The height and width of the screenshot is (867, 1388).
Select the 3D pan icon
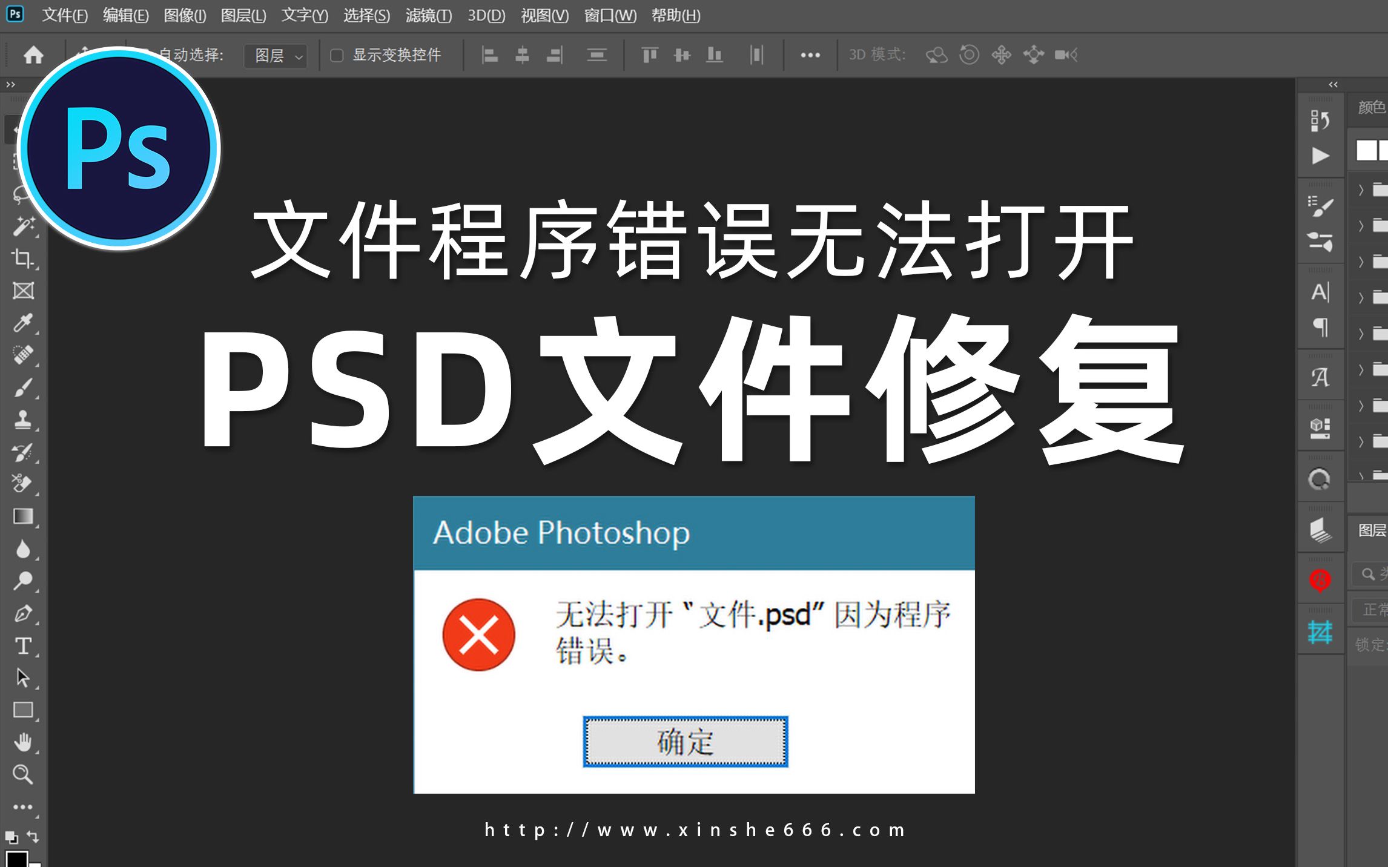pos(1001,55)
